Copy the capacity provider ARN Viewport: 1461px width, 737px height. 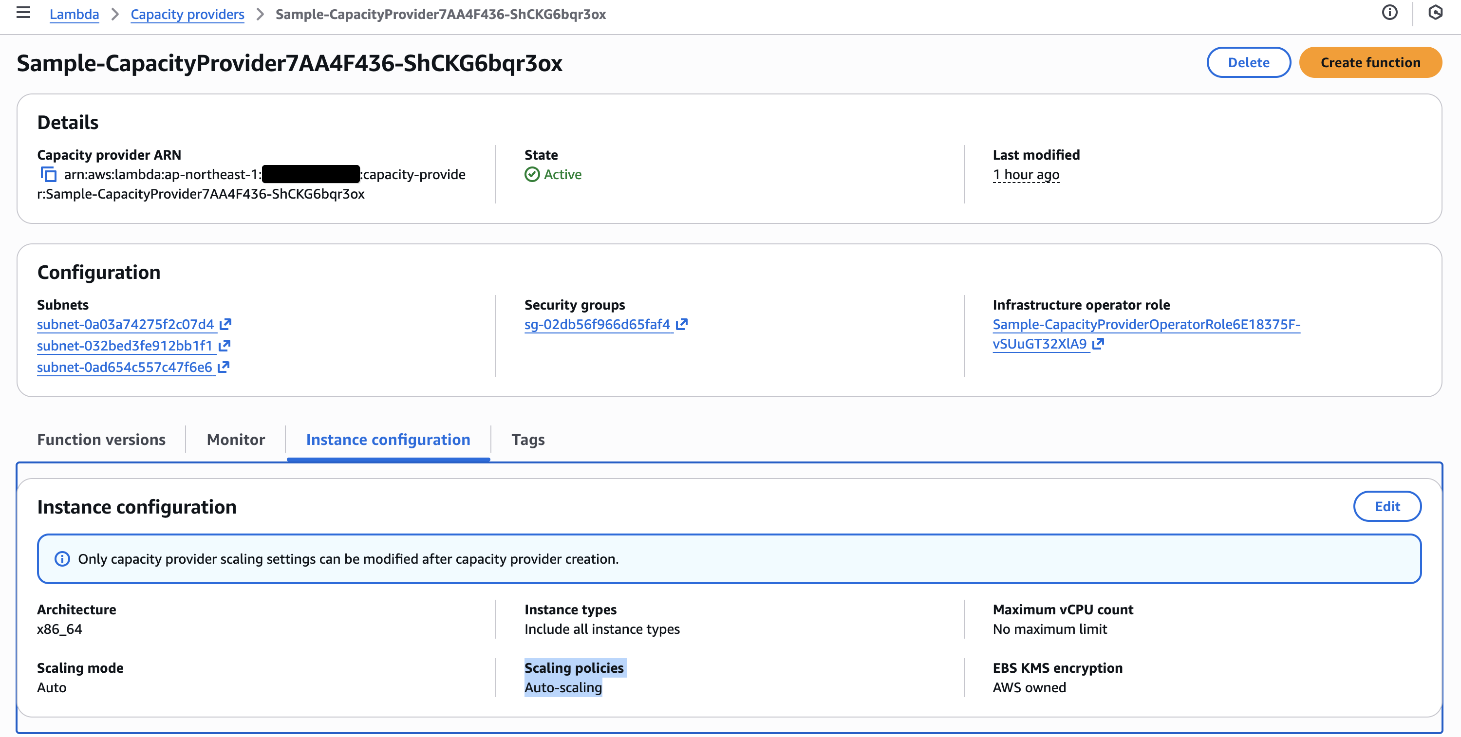click(48, 174)
